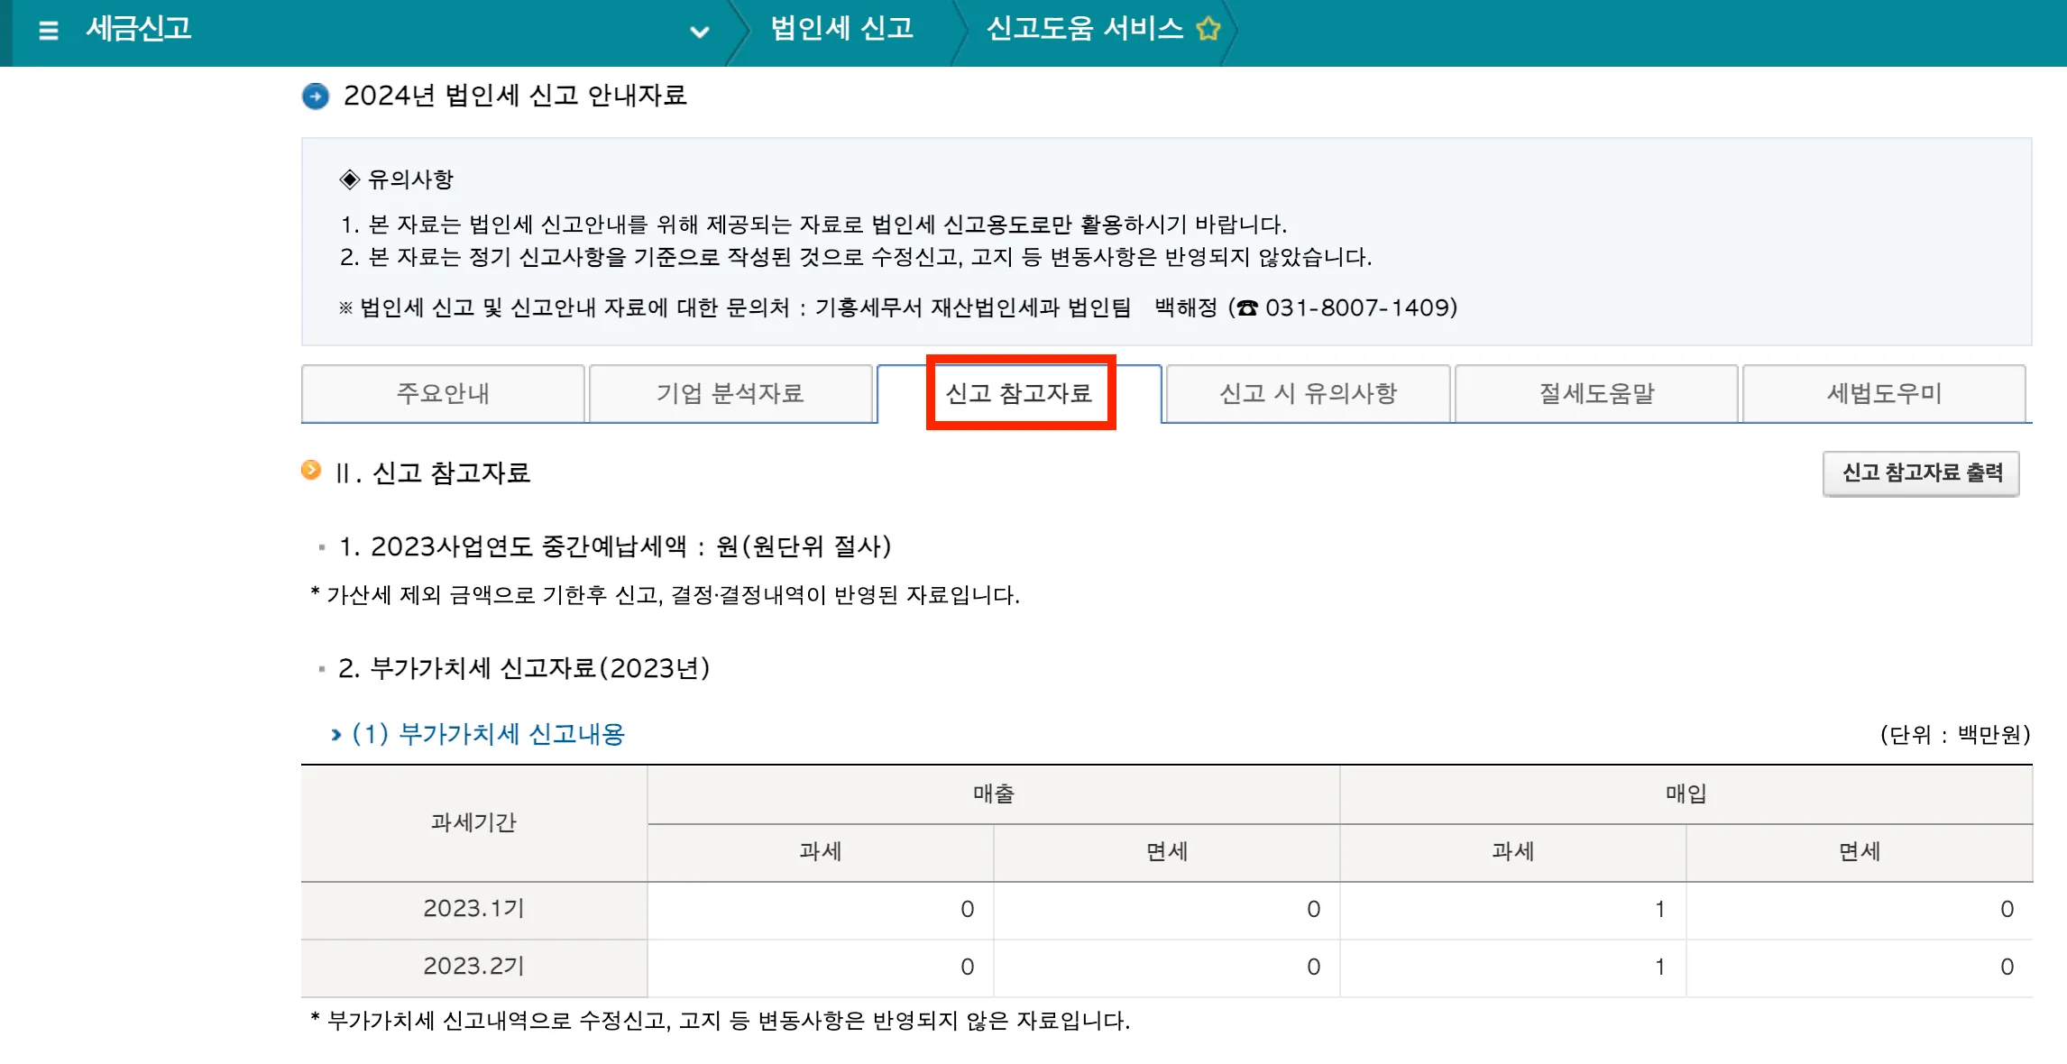Open the 세법도우미 tab

(1885, 393)
